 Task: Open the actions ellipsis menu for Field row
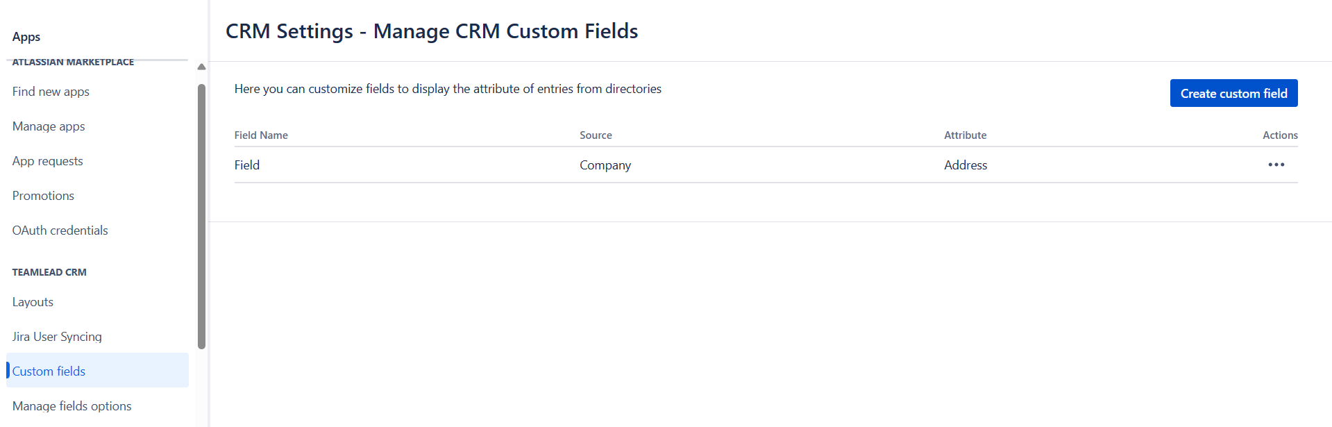[1276, 165]
